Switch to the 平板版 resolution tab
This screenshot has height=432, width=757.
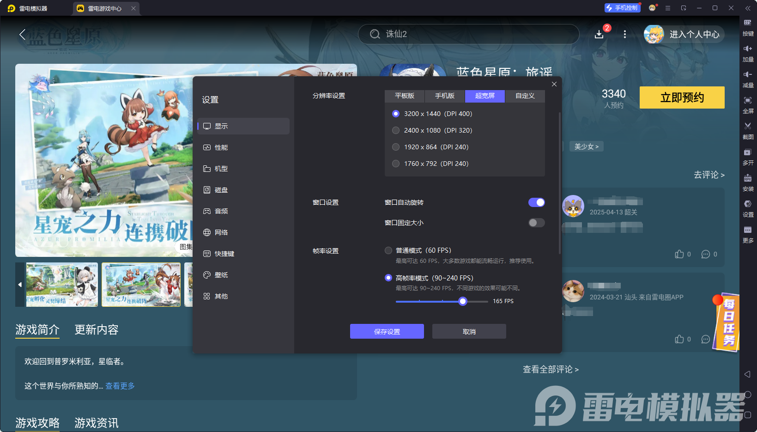(x=405, y=96)
